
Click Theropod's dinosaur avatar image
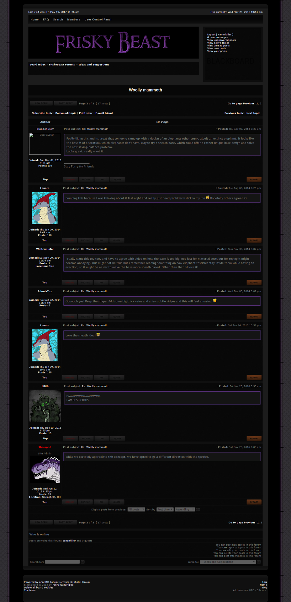point(45,469)
